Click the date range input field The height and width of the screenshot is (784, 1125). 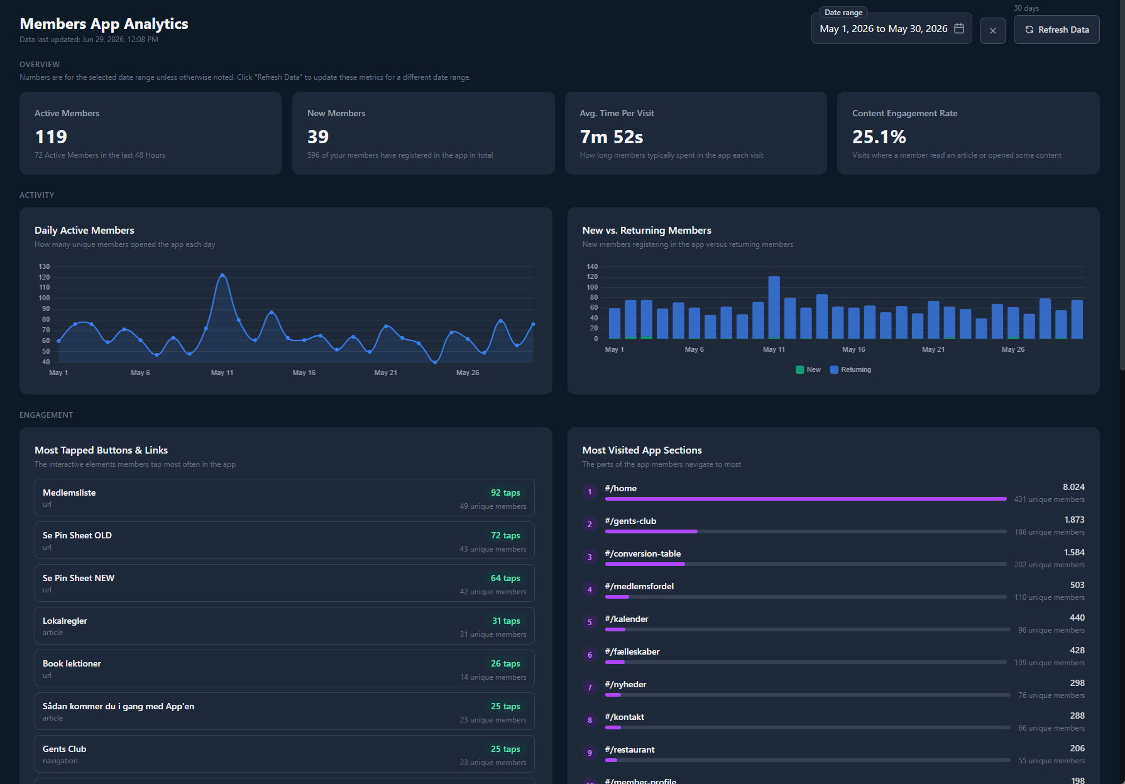click(x=891, y=29)
